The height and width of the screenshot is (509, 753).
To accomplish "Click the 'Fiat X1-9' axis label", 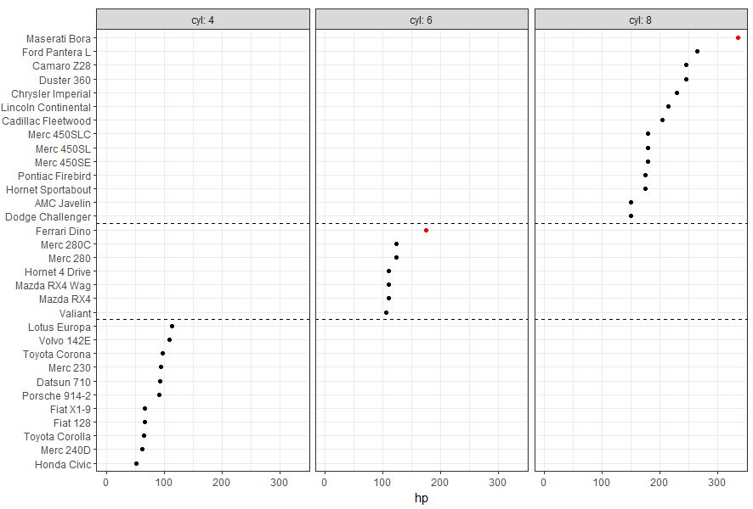I will (70, 409).
